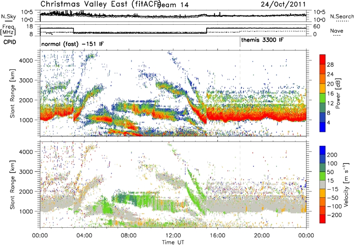This screenshot has width=354, height=245.
Task: Click the '28' value on Power colorbar
Action: click(330, 65)
